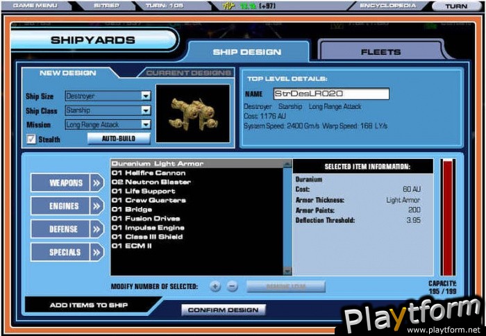Viewport: 486px width, 336px height.
Task: Switch to the Ship Design tab
Action: pos(247,52)
